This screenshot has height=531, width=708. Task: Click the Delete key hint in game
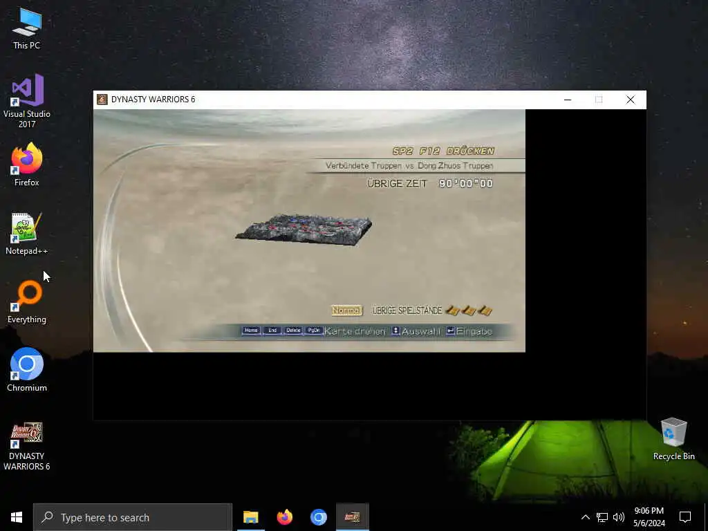(293, 330)
